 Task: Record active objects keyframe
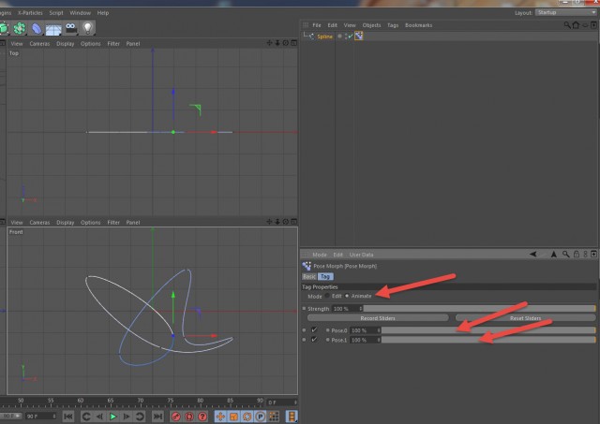(x=175, y=417)
